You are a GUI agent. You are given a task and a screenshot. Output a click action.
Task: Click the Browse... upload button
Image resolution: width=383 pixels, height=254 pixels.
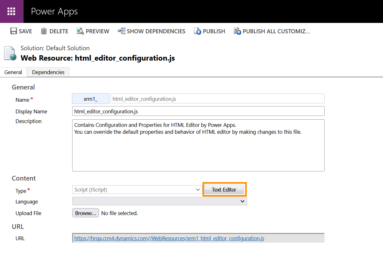pyautogui.click(x=86, y=213)
